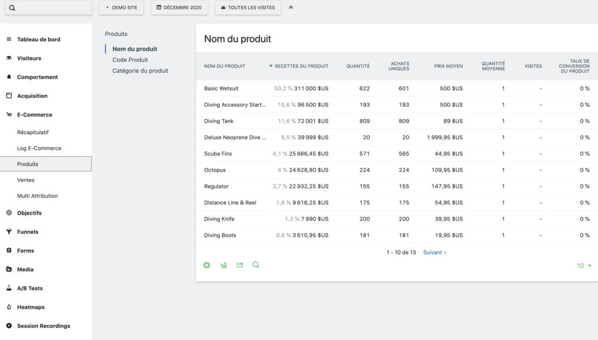Open the DÉCEMBRE 2020 date picker
The image size is (598, 340).
pos(179,8)
